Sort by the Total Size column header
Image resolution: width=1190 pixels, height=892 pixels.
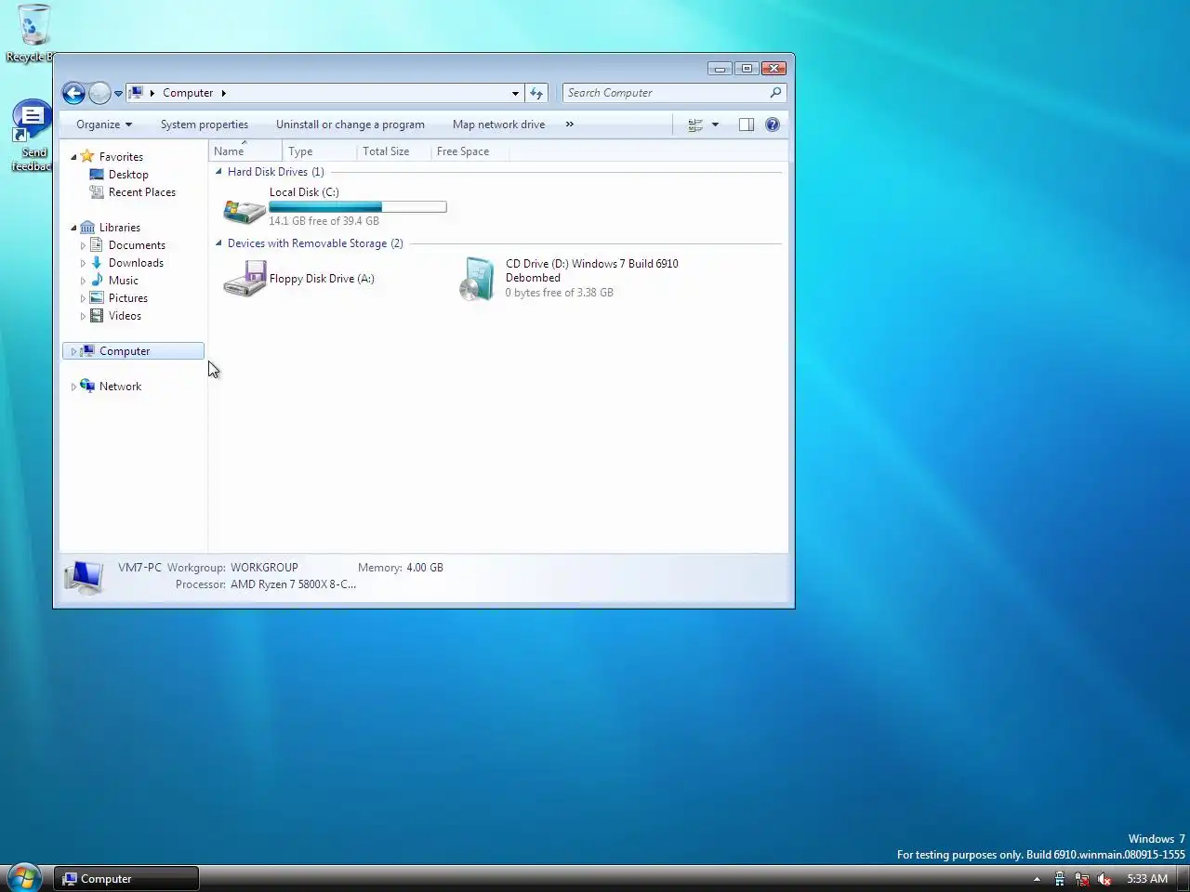point(393,151)
